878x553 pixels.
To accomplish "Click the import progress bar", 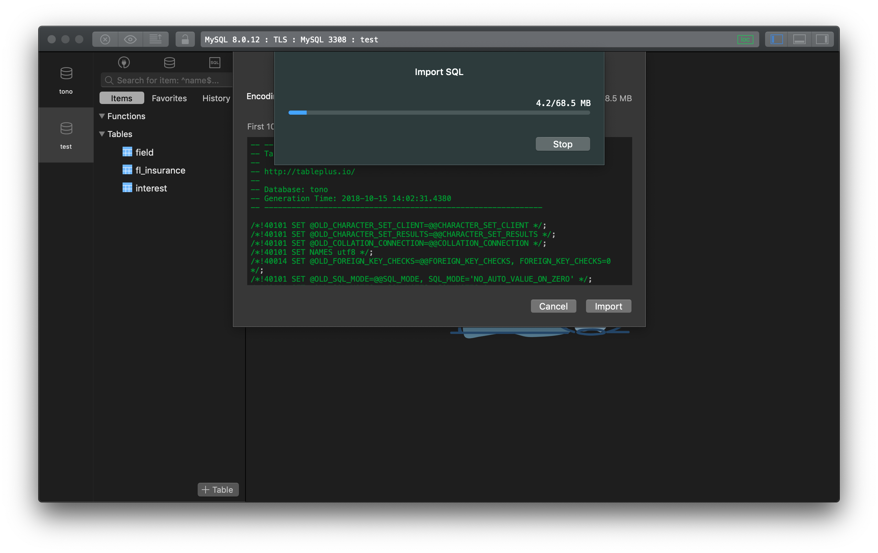I will click(439, 113).
